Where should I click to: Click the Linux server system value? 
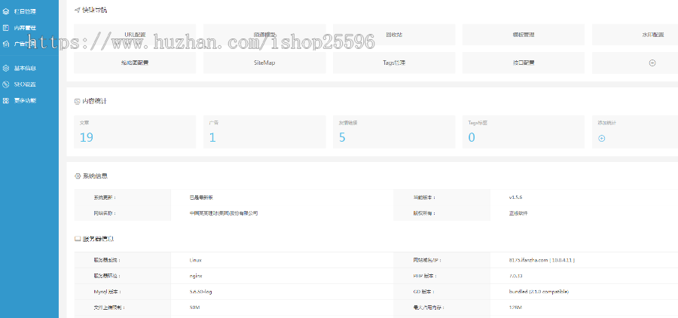click(195, 261)
